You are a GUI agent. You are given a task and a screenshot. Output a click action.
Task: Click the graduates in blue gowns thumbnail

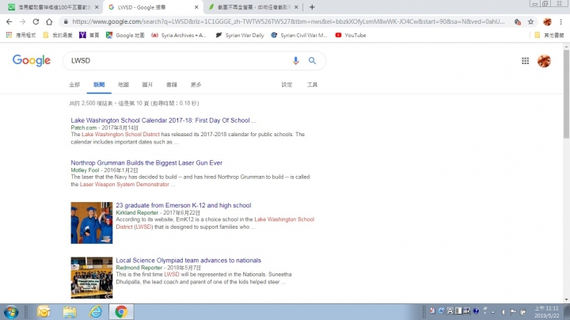(92, 223)
